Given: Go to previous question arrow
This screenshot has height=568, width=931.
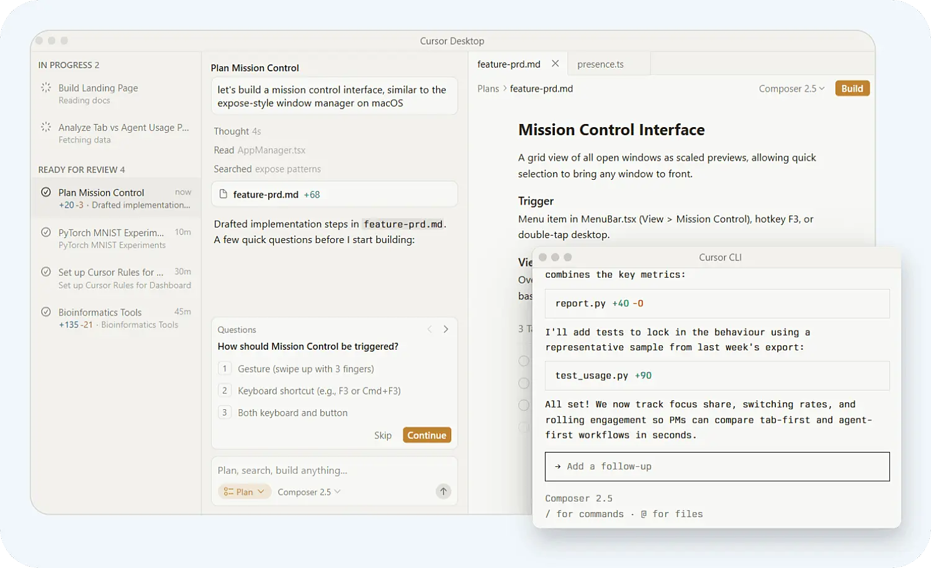Looking at the screenshot, I should coord(430,329).
